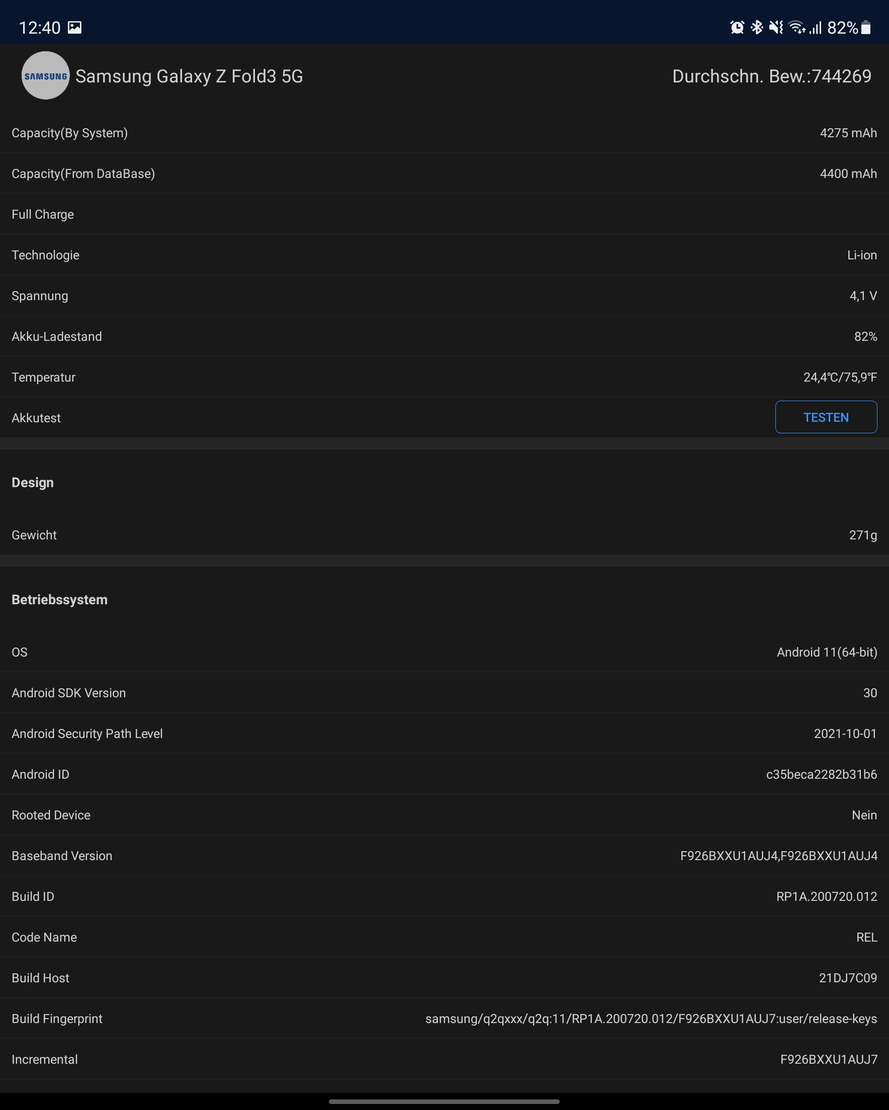Tap the picture notification icon
The width and height of the screenshot is (889, 1110).
tap(75, 27)
